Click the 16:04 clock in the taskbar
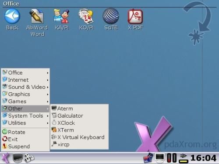This screenshot has width=219, height=164. (x=203, y=158)
